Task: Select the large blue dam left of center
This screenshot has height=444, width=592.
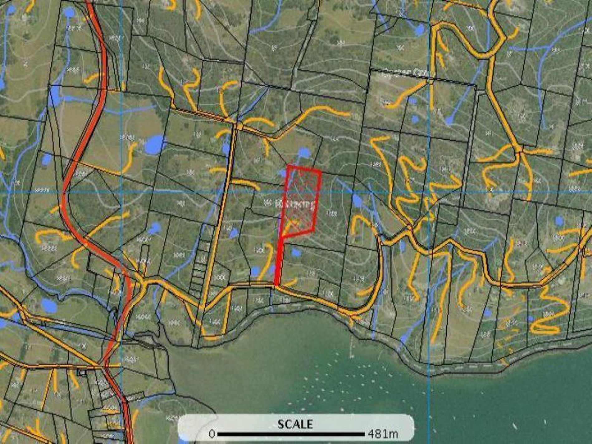Action: (x=155, y=144)
